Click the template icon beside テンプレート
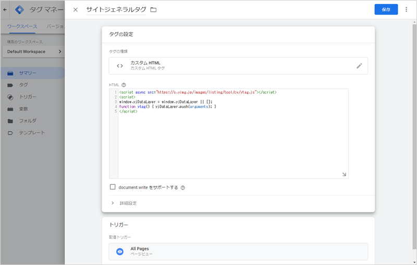The width and height of the screenshot is (417, 265). (10, 133)
